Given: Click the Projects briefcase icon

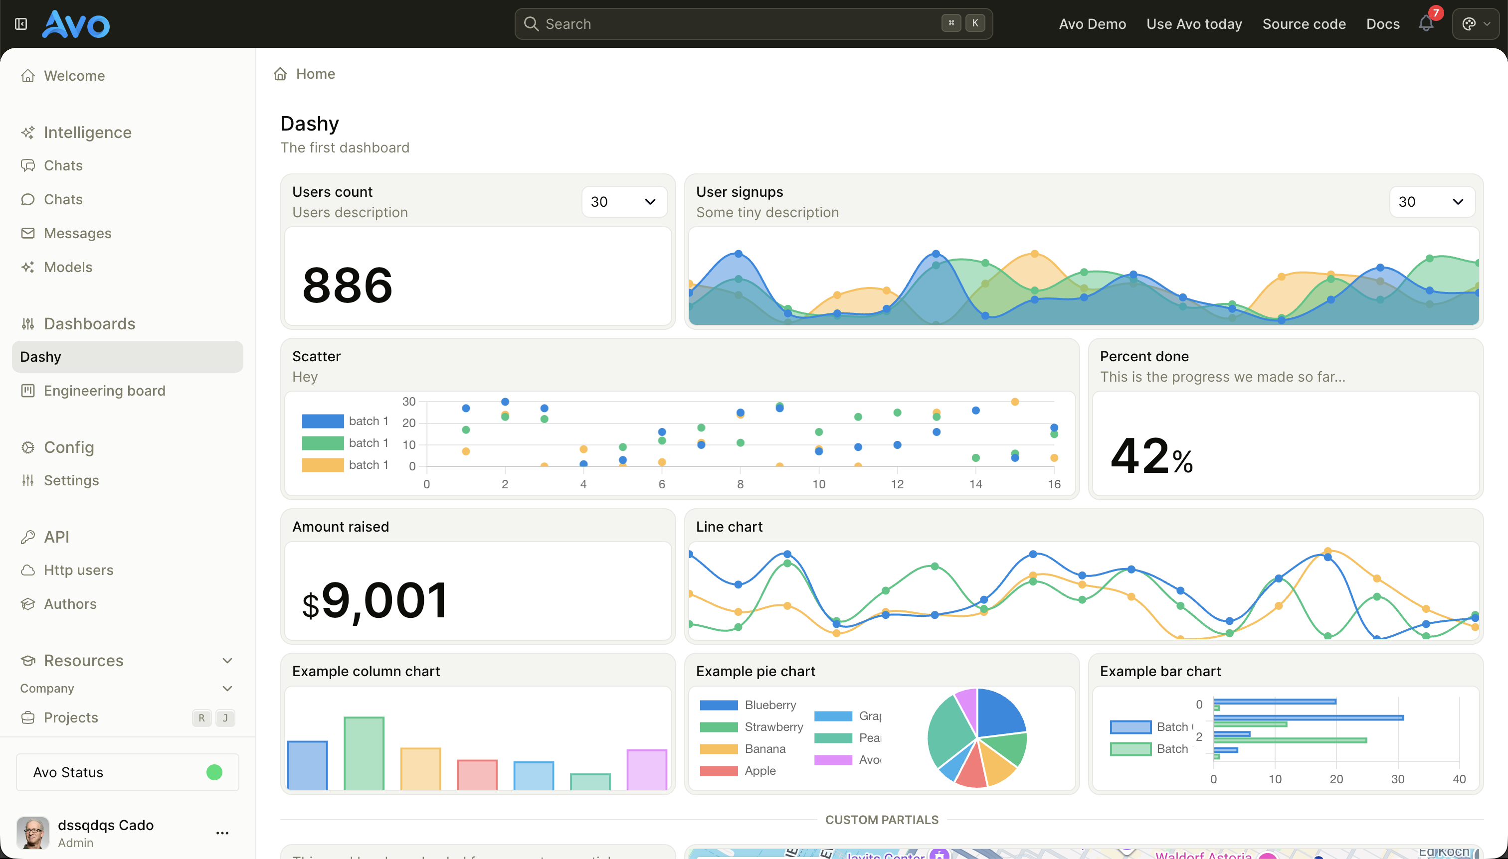Looking at the screenshot, I should pyautogui.click(x=28, y=717).
